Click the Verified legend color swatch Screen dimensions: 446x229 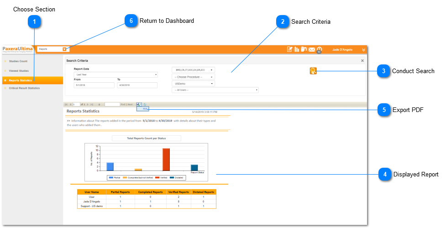[x=157, y=178]
